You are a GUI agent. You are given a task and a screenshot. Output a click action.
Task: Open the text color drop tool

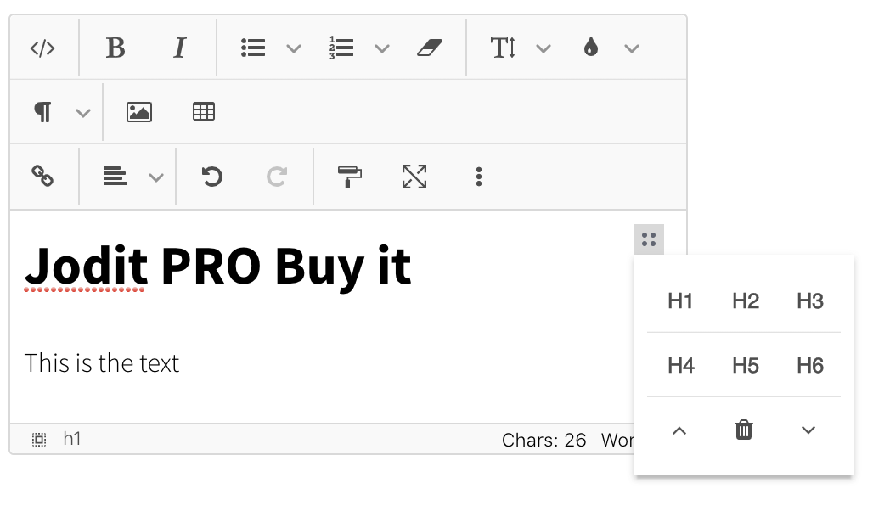(x=591, y=48)
